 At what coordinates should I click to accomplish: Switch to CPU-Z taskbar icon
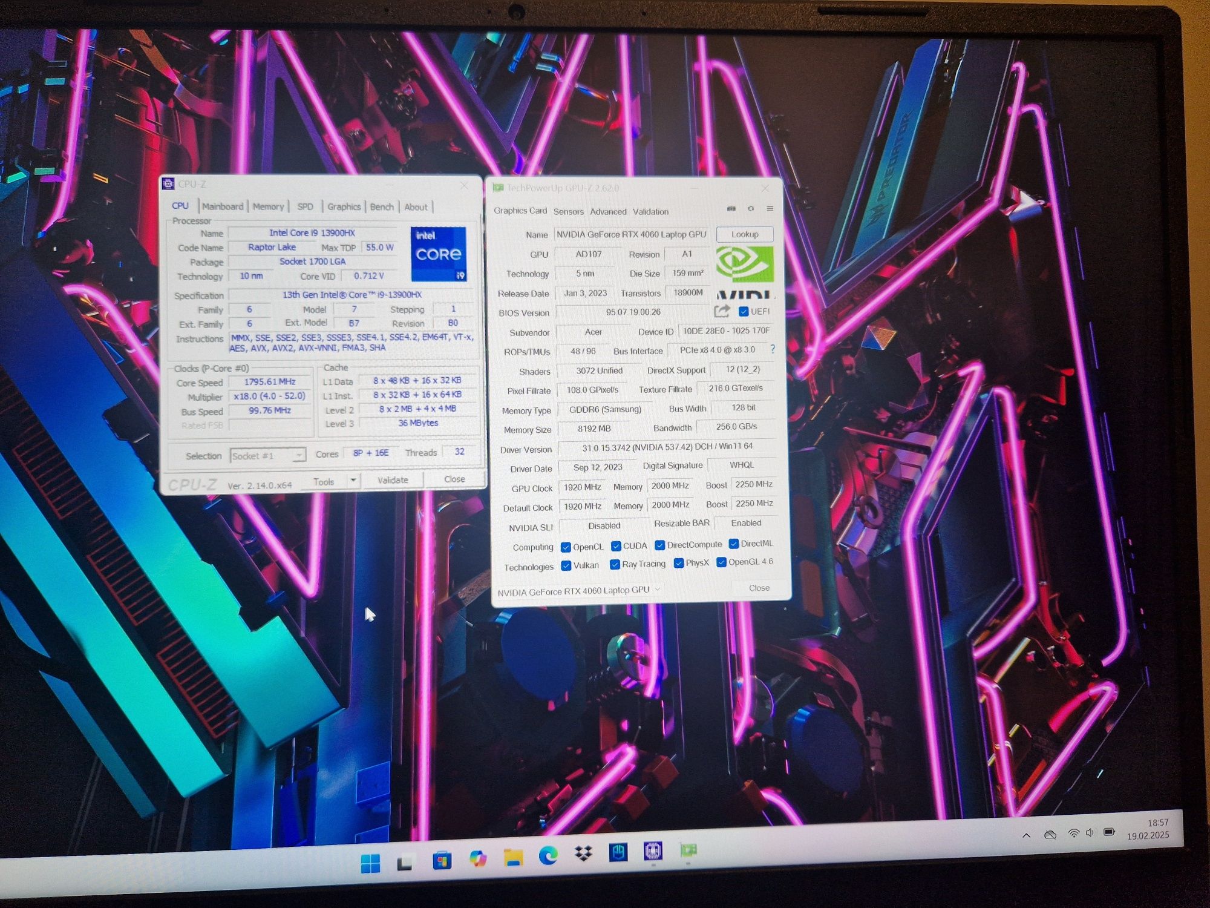click(653, 851)
